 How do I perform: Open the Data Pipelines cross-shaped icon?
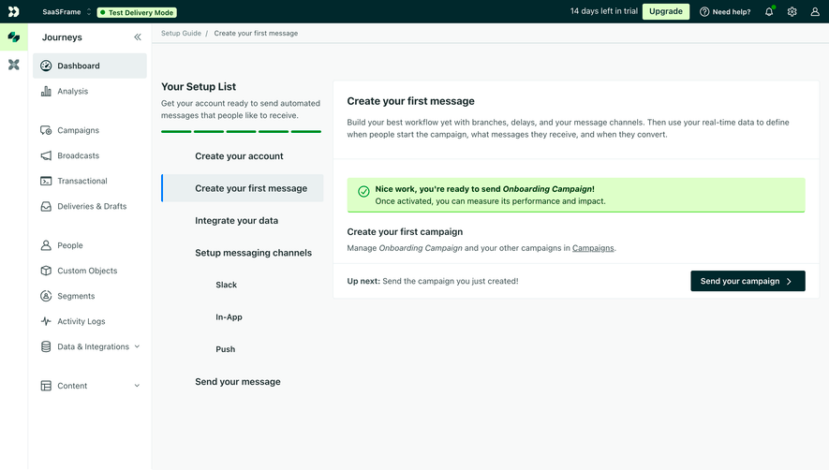coord(14,65)
